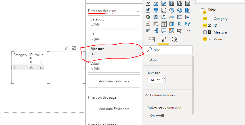
Task: Click the ID column header
Action: coord(31,55)
